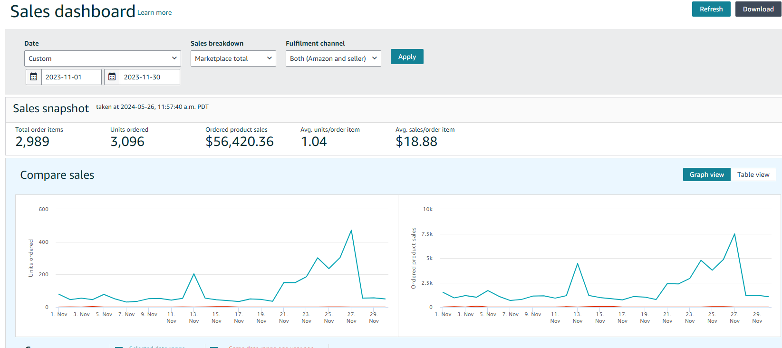Select the Graph view tab
The image size is (782, 348).
point(706,174)
